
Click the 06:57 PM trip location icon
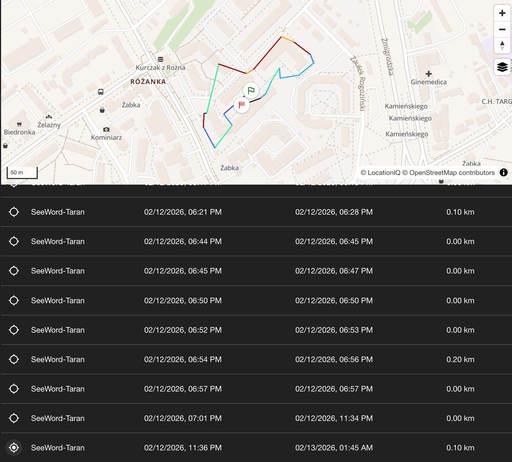pos(14,389)
